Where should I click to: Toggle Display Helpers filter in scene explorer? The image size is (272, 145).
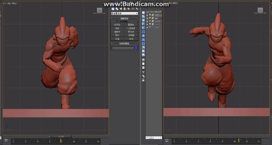click(143, 28)
